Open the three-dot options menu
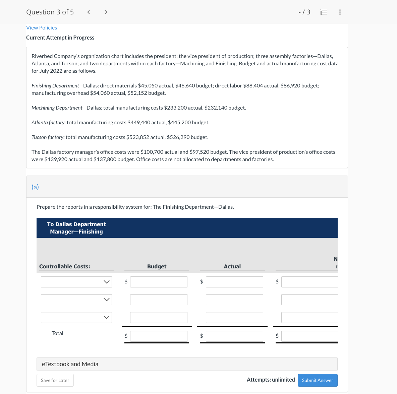The height and width of the screenshot is (394, 397). tap(340, 12)
